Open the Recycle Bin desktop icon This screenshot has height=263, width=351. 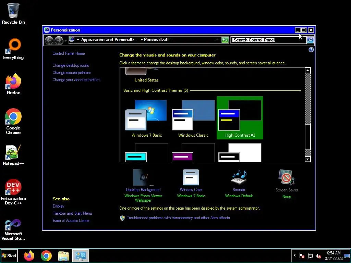point(13,13)
